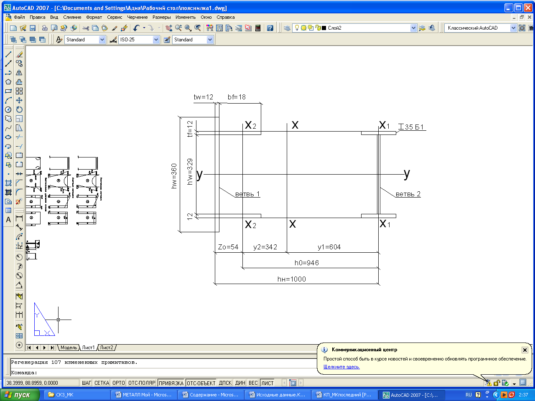Activate the Pan realtime hand tool
535x401 pixels.
pos(168,28)
